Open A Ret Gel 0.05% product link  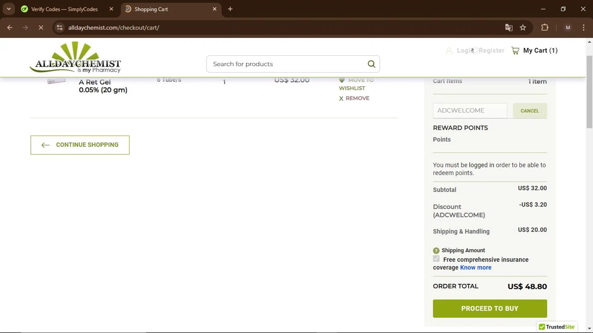pyautogui.click(x=103, y=86)
